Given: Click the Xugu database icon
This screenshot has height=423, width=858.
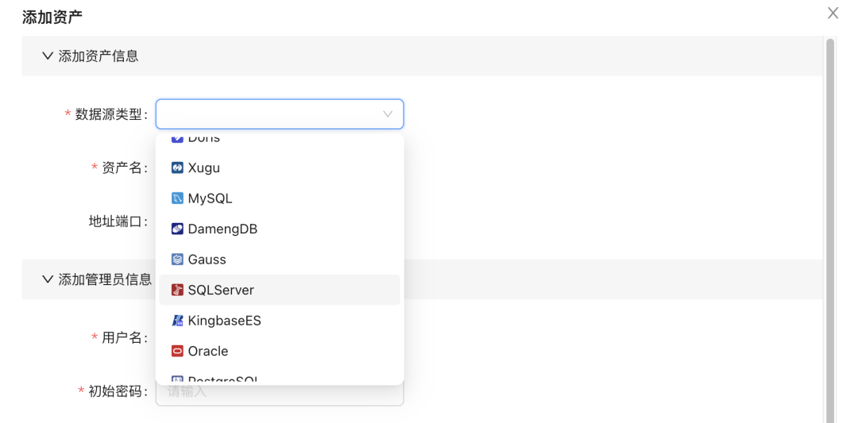Looking at the screenshot, I should pos(178,168).
